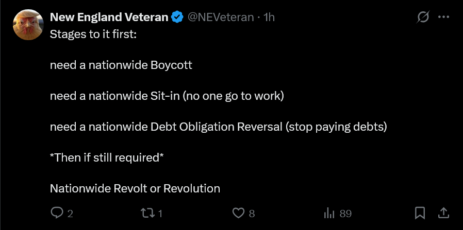The height and width of the screenshot is (230, 463).
Task: Click the "Stages to it first:" text line
Action: 93,36
